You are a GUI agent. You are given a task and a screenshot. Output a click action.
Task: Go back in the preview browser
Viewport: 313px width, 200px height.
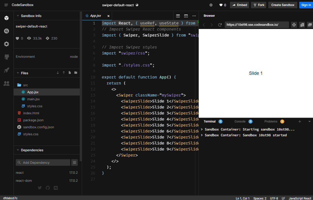tap(204, 25)
